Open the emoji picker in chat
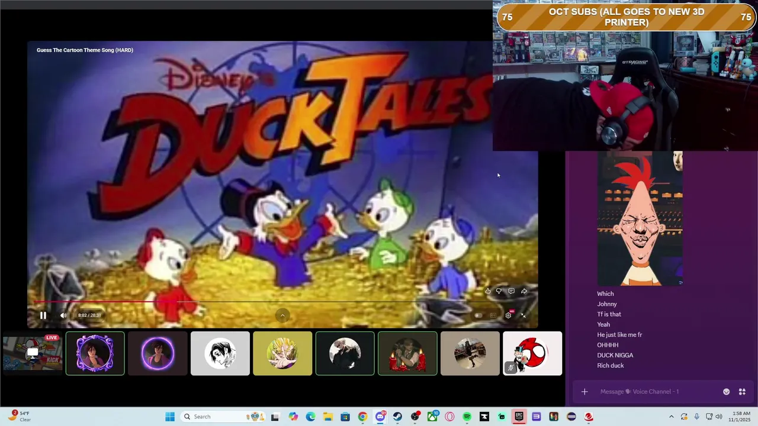Screen dimensions: 758x426 tap(727, 392)
